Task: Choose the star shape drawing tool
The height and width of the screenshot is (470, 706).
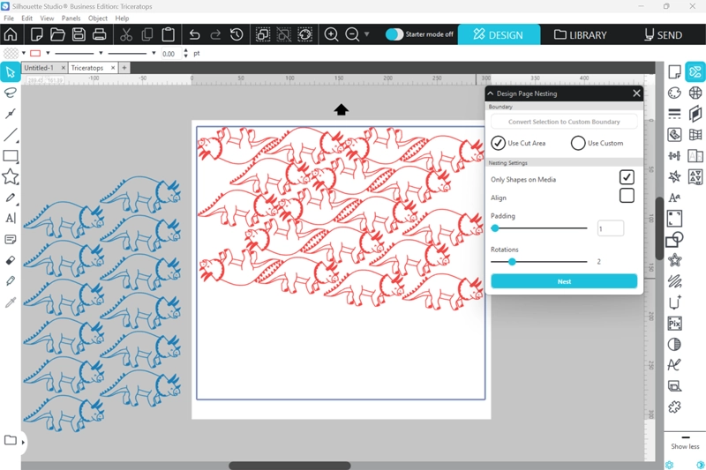Action: (11, 177)
